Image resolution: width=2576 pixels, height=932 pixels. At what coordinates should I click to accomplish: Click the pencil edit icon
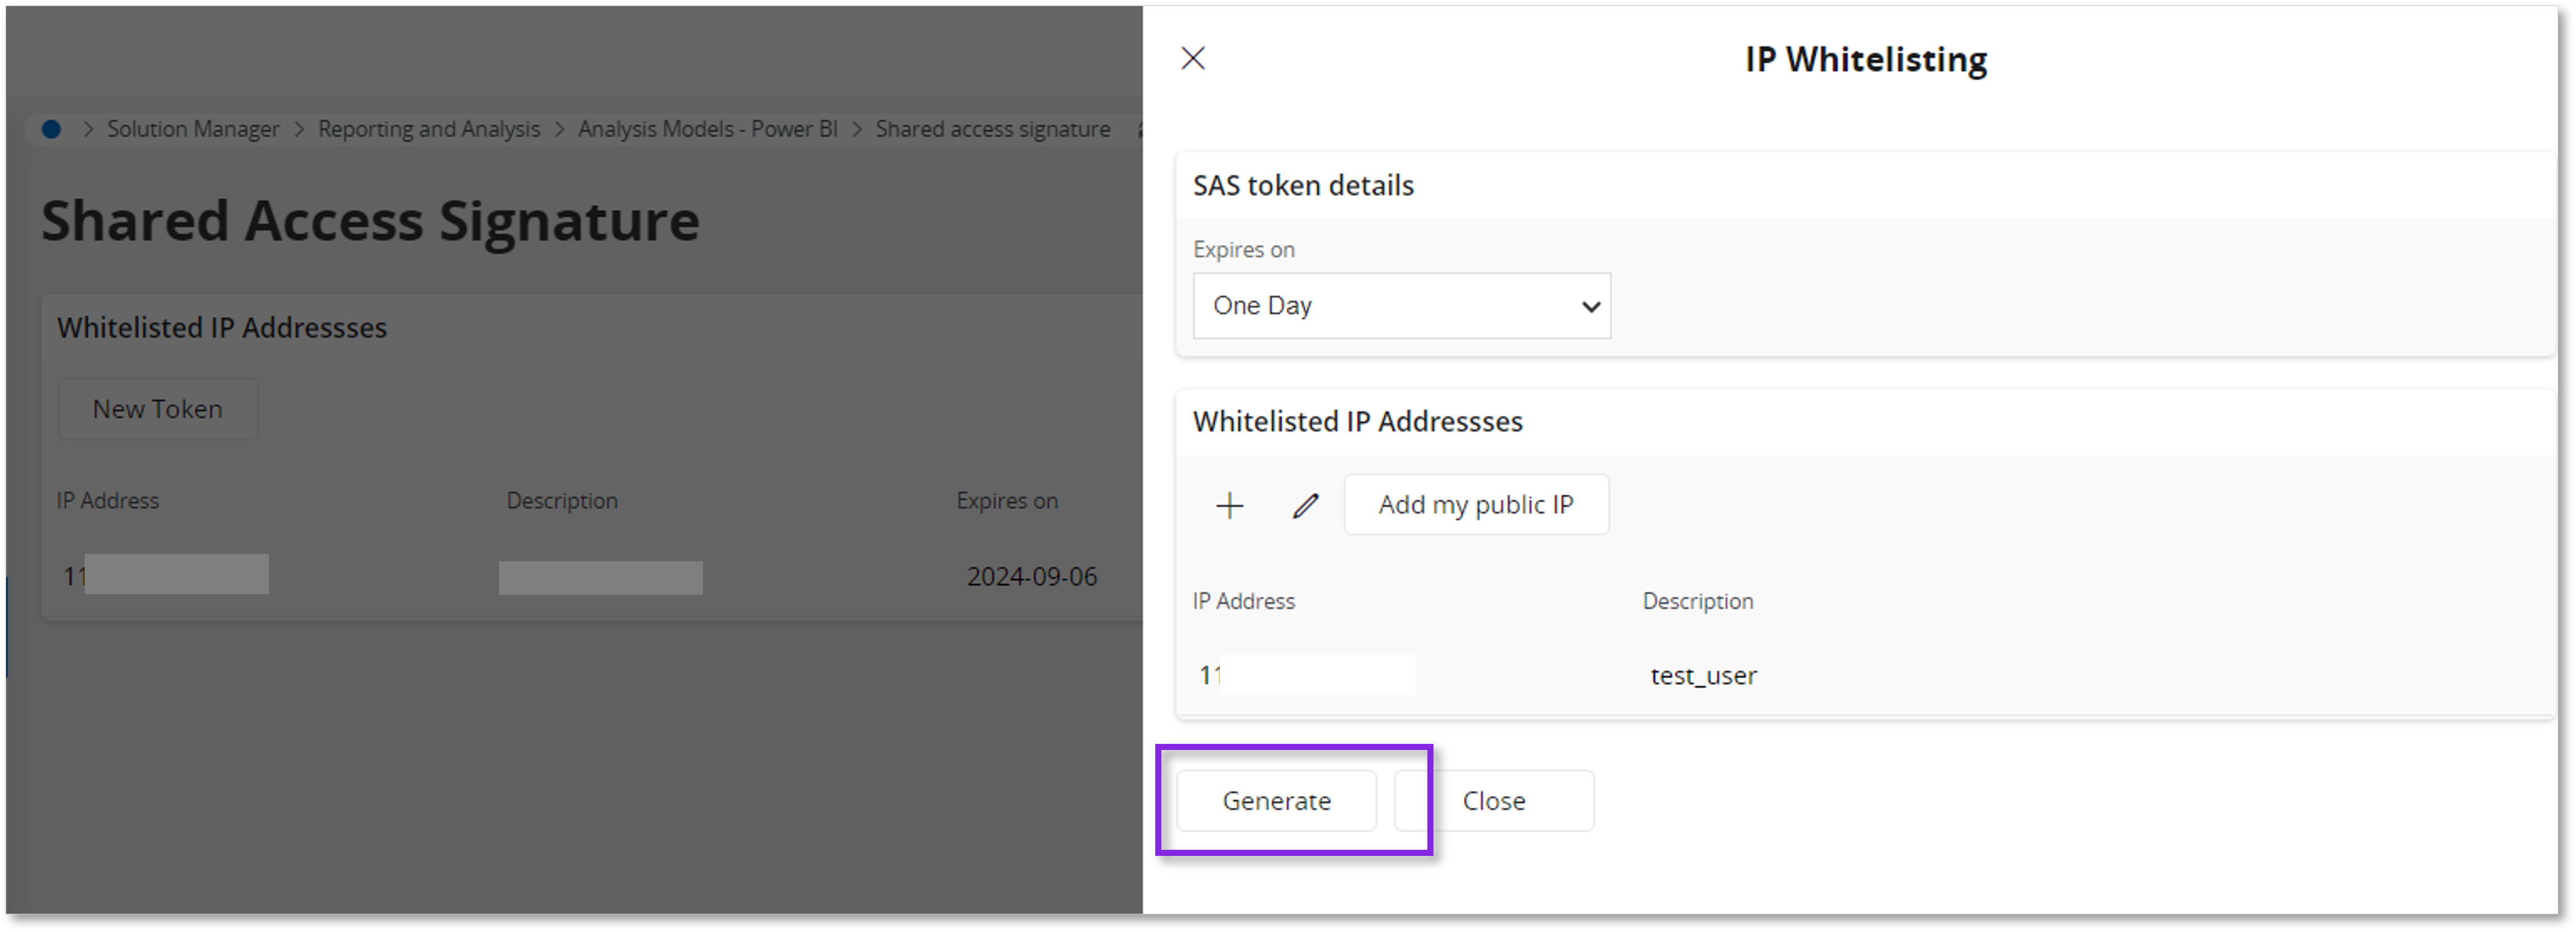(x=1305, y=505)
